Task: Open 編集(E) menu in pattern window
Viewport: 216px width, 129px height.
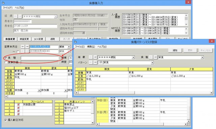Action: coord(91,46)
